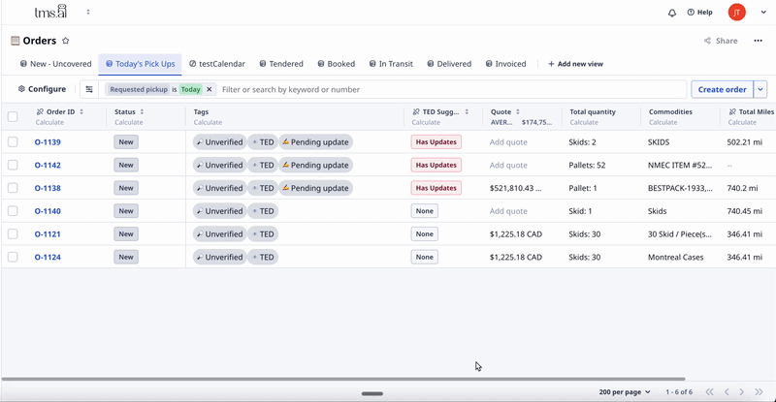The height and width of the screenshot is (402, 776).
Task: Open the Invoiced tab
Action: pos(505,64)
